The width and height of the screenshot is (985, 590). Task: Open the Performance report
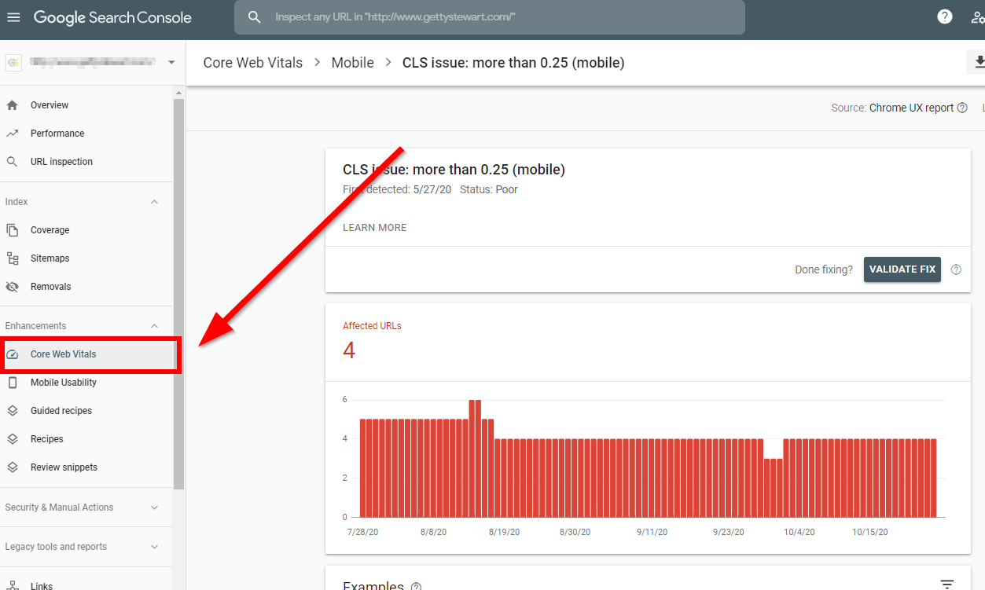point(57,134)
